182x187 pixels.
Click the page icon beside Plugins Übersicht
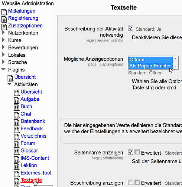[x=10, y=78]
